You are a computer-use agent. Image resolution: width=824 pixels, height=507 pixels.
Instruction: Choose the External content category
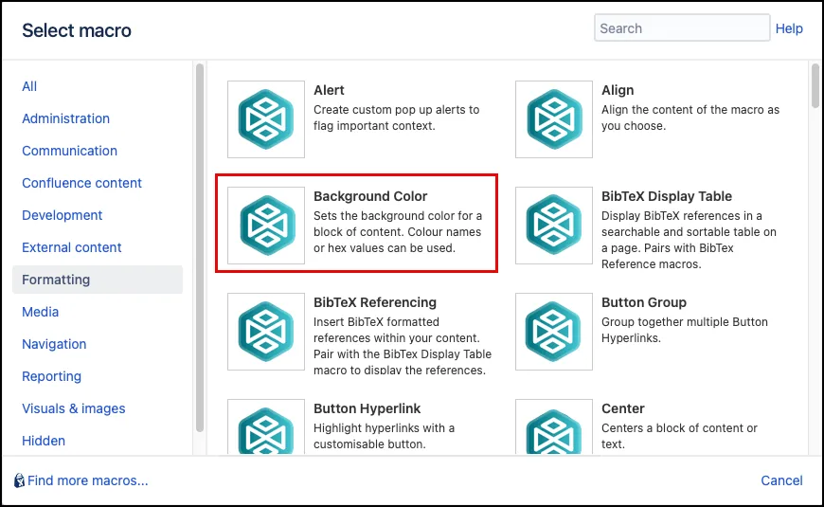(71, 247)
